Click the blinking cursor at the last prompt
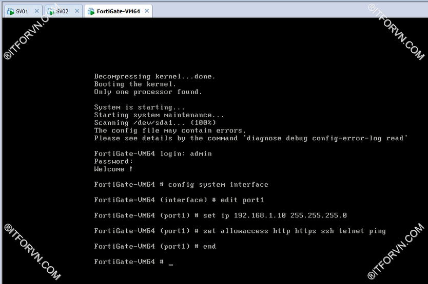 [x=171, y=262]
